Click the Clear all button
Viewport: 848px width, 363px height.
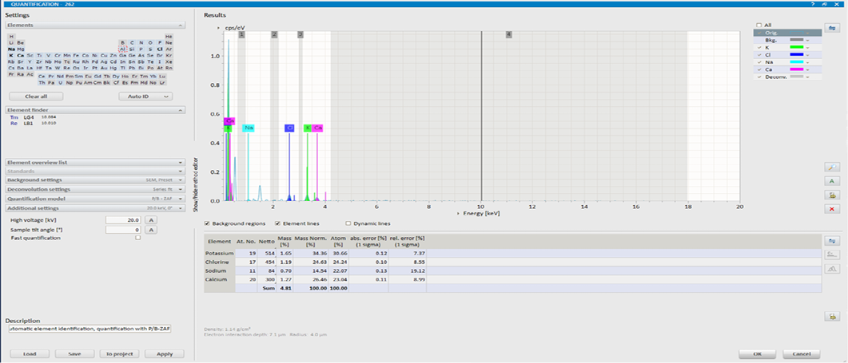pyautogui.click(x=36, y=97)
